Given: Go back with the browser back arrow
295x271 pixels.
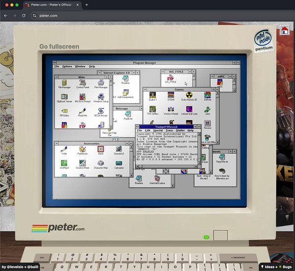Looking at the screenshot, I should pyautogui.click(x=5, y=16).
